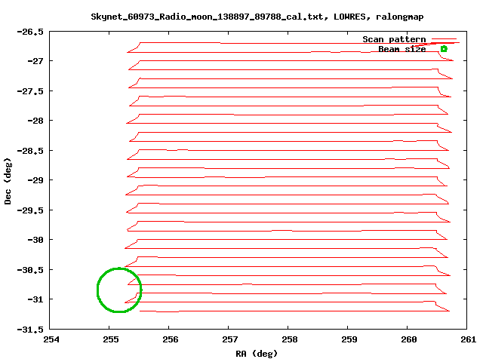Select the Beam size legend label
The width and height of the screenshot is (483, 362).
(x=401, y=49)
